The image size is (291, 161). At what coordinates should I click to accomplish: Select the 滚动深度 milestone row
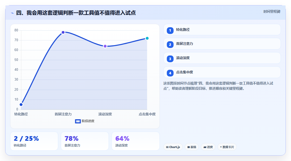point(222,58)
